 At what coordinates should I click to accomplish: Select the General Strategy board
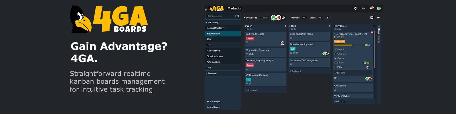[215, 28]
